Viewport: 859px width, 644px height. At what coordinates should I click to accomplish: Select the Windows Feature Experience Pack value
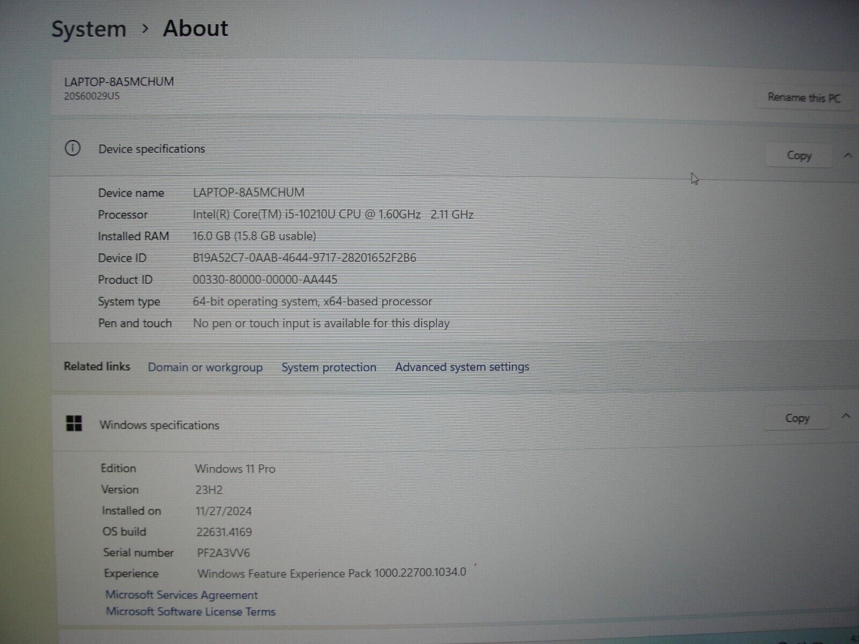332,573
